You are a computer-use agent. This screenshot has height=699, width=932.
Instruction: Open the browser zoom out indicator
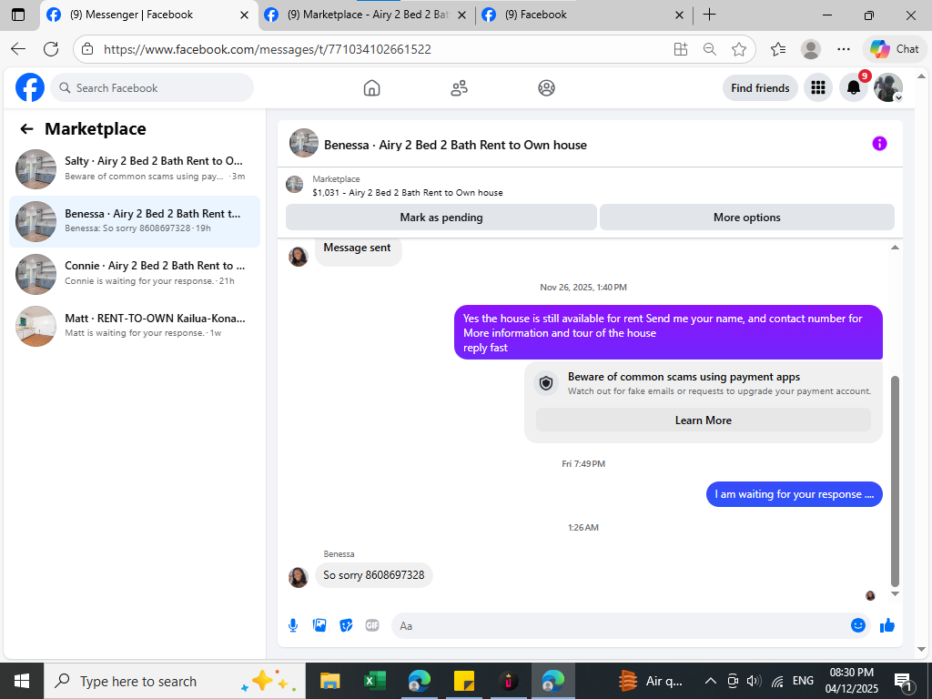[710, 49]
